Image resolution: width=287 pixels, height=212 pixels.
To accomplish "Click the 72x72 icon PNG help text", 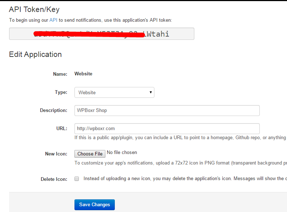I will (x=181, y=163).
